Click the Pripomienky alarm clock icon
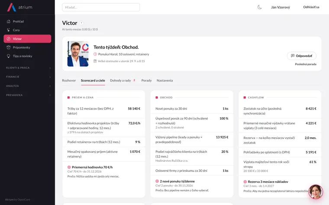 coord(8,47)
